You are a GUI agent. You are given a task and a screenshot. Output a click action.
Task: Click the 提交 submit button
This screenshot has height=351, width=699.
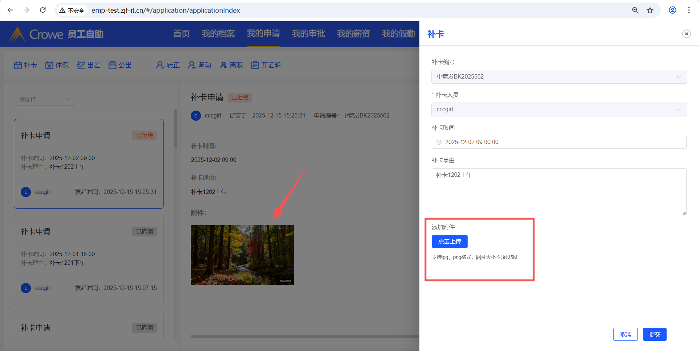654,334
